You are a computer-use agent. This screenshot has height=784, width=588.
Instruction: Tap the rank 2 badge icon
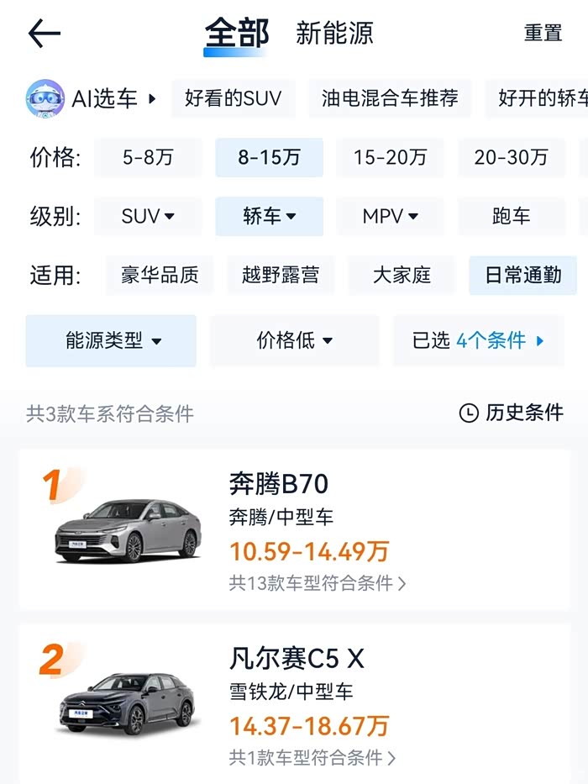coord(51,660)
